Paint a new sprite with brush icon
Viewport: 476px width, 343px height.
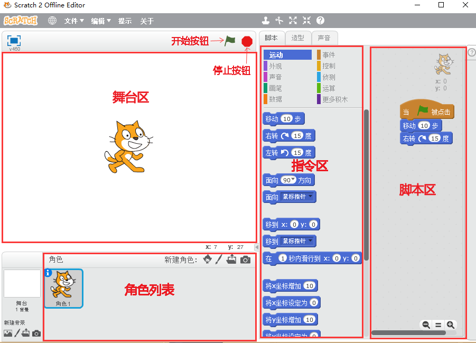point(219,259)
